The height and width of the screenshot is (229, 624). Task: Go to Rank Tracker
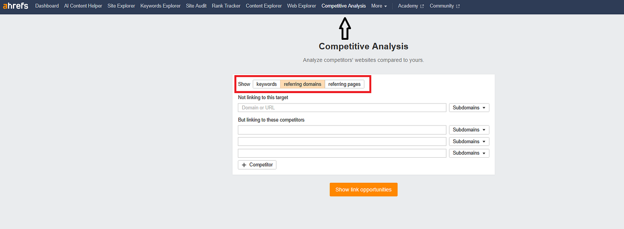[x=226, y=6]
